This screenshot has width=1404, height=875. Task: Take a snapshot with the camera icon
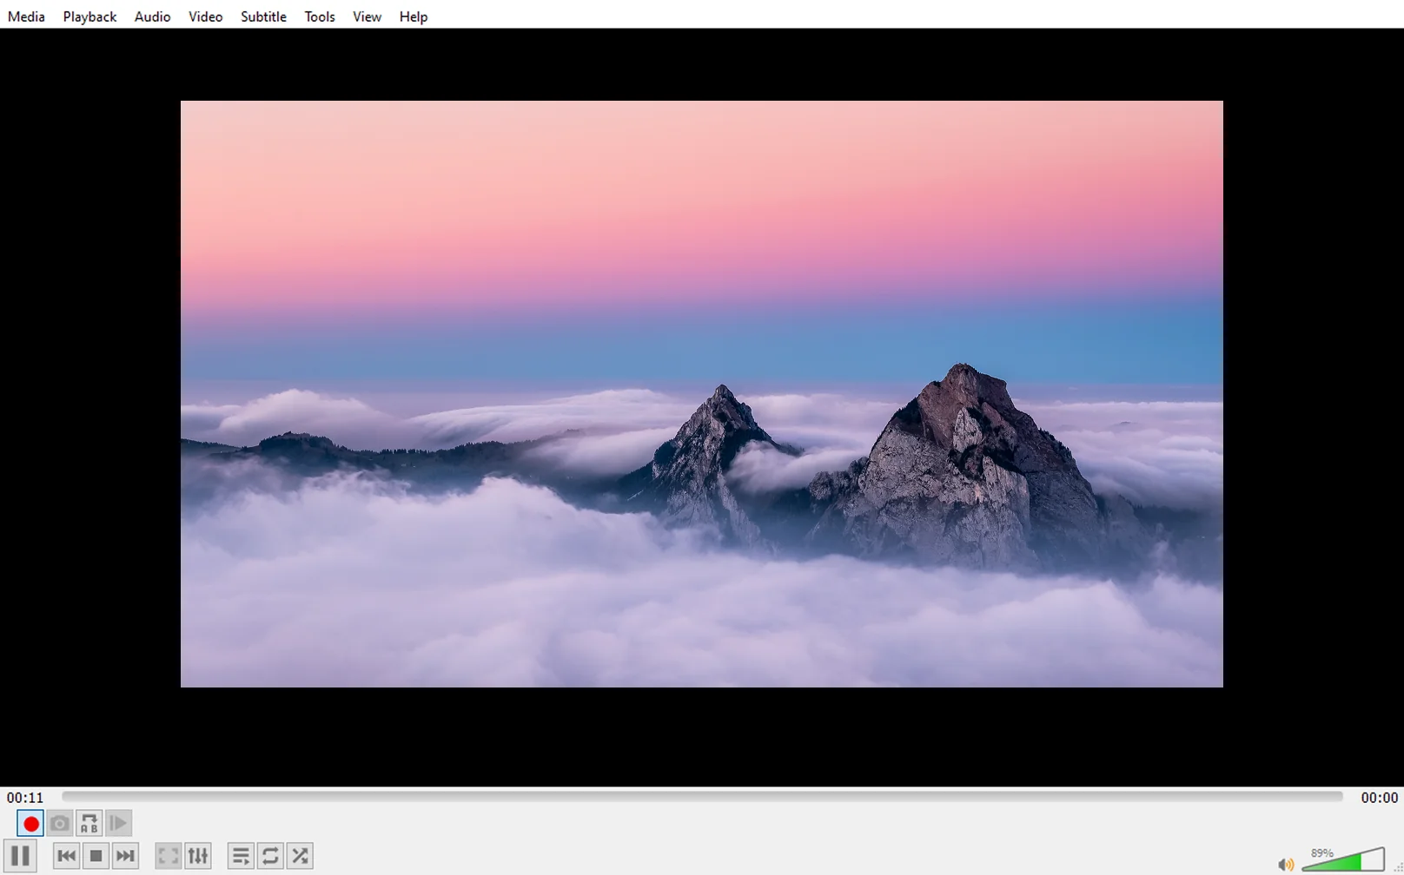click(x=60, y=824)
